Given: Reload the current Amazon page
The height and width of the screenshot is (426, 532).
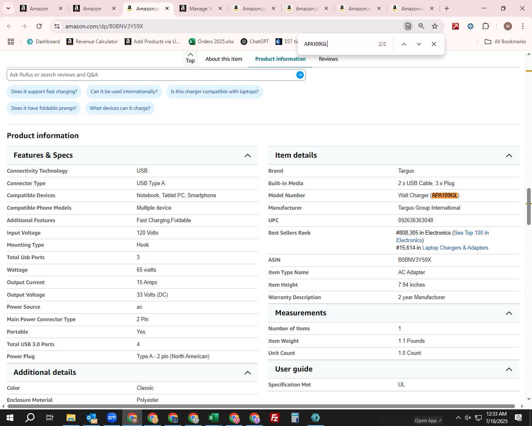Looking at the screenshot, I should (39, 26).
